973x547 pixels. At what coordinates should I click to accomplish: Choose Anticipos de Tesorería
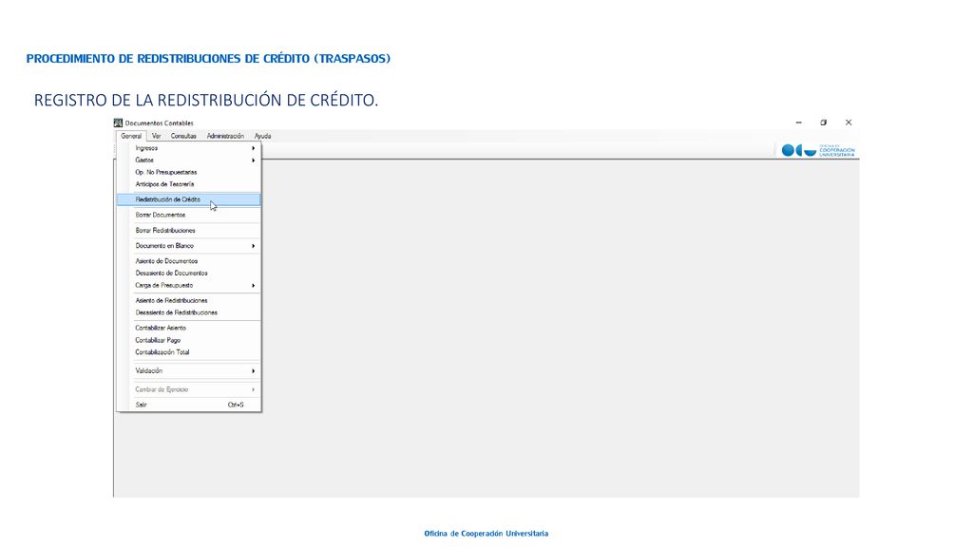(x=189, y=184)
